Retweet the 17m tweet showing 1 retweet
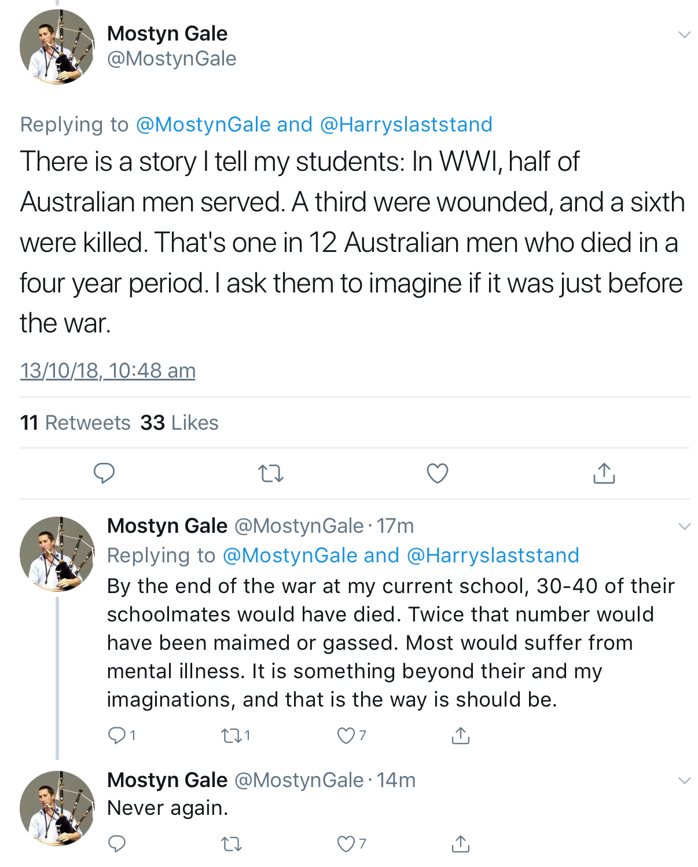Screen dimensions: 698x867 236,736
